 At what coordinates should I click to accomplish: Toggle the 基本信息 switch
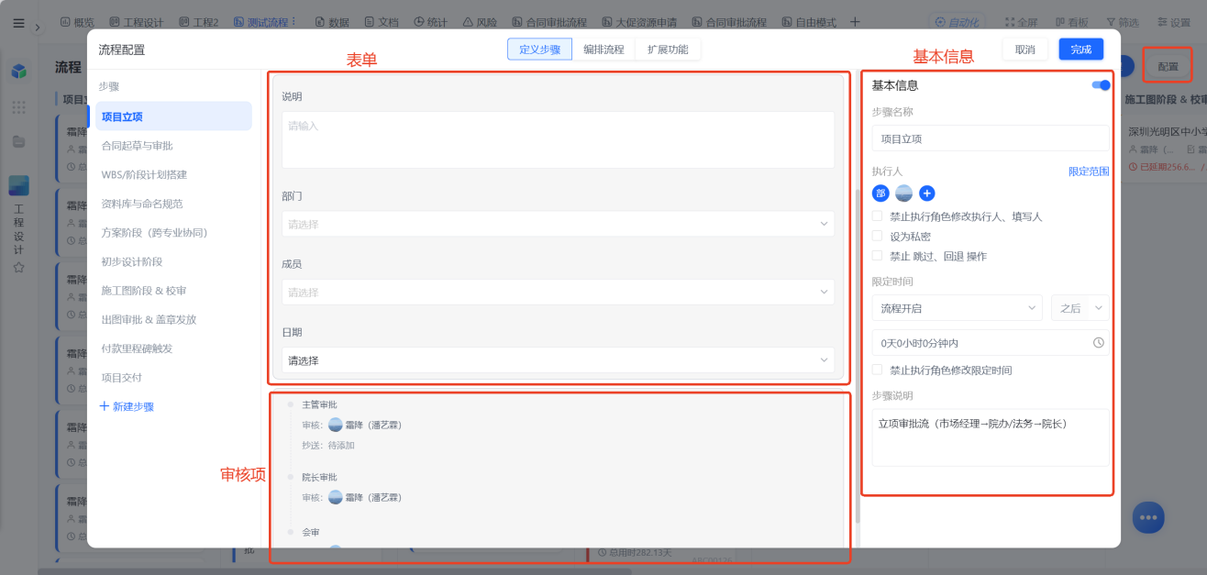pyautogui.click(x=1101, y=85)
